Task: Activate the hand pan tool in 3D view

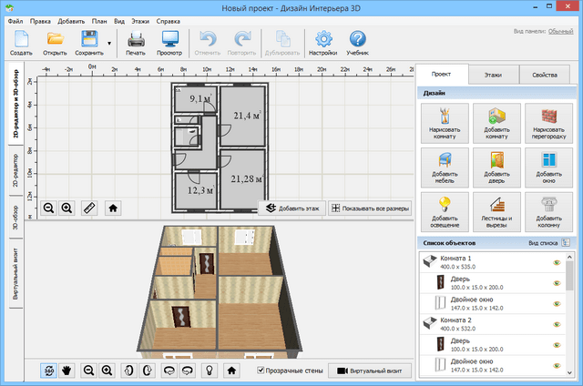Action: [x=66, y=371]
